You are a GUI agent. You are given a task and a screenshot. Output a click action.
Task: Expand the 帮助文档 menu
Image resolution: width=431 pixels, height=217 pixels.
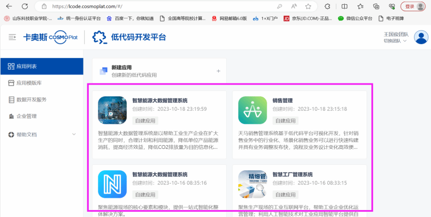pos(42,135)
